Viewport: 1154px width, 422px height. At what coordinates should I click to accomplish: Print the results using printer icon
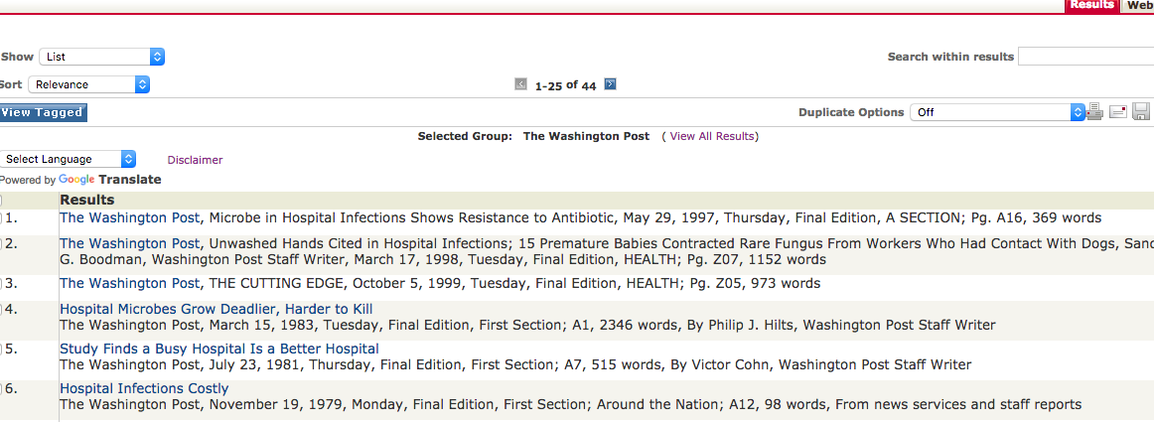[x=1094, y=112]
